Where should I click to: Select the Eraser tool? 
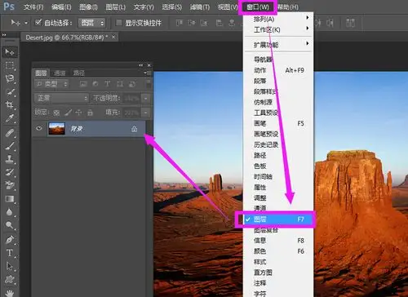point(10,185)
